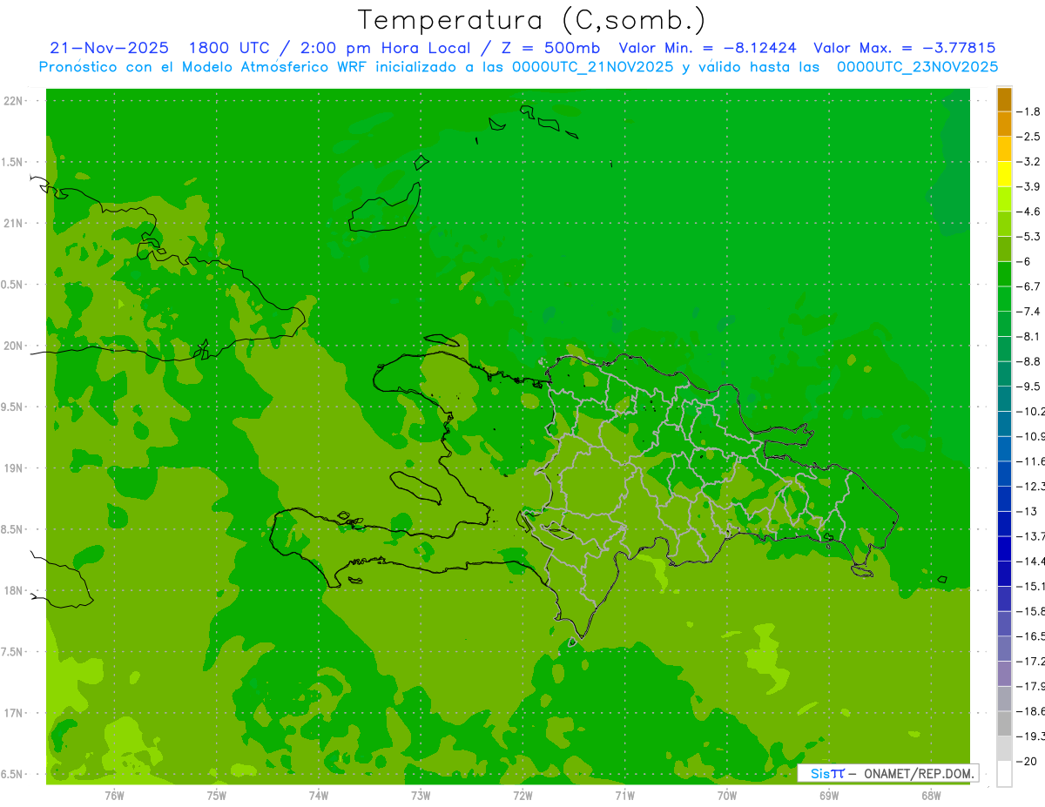Pick the dark orange-brown swatch topping the legend
The height and width of the screenshot is (807, 1045).
tap(1004, 99)
